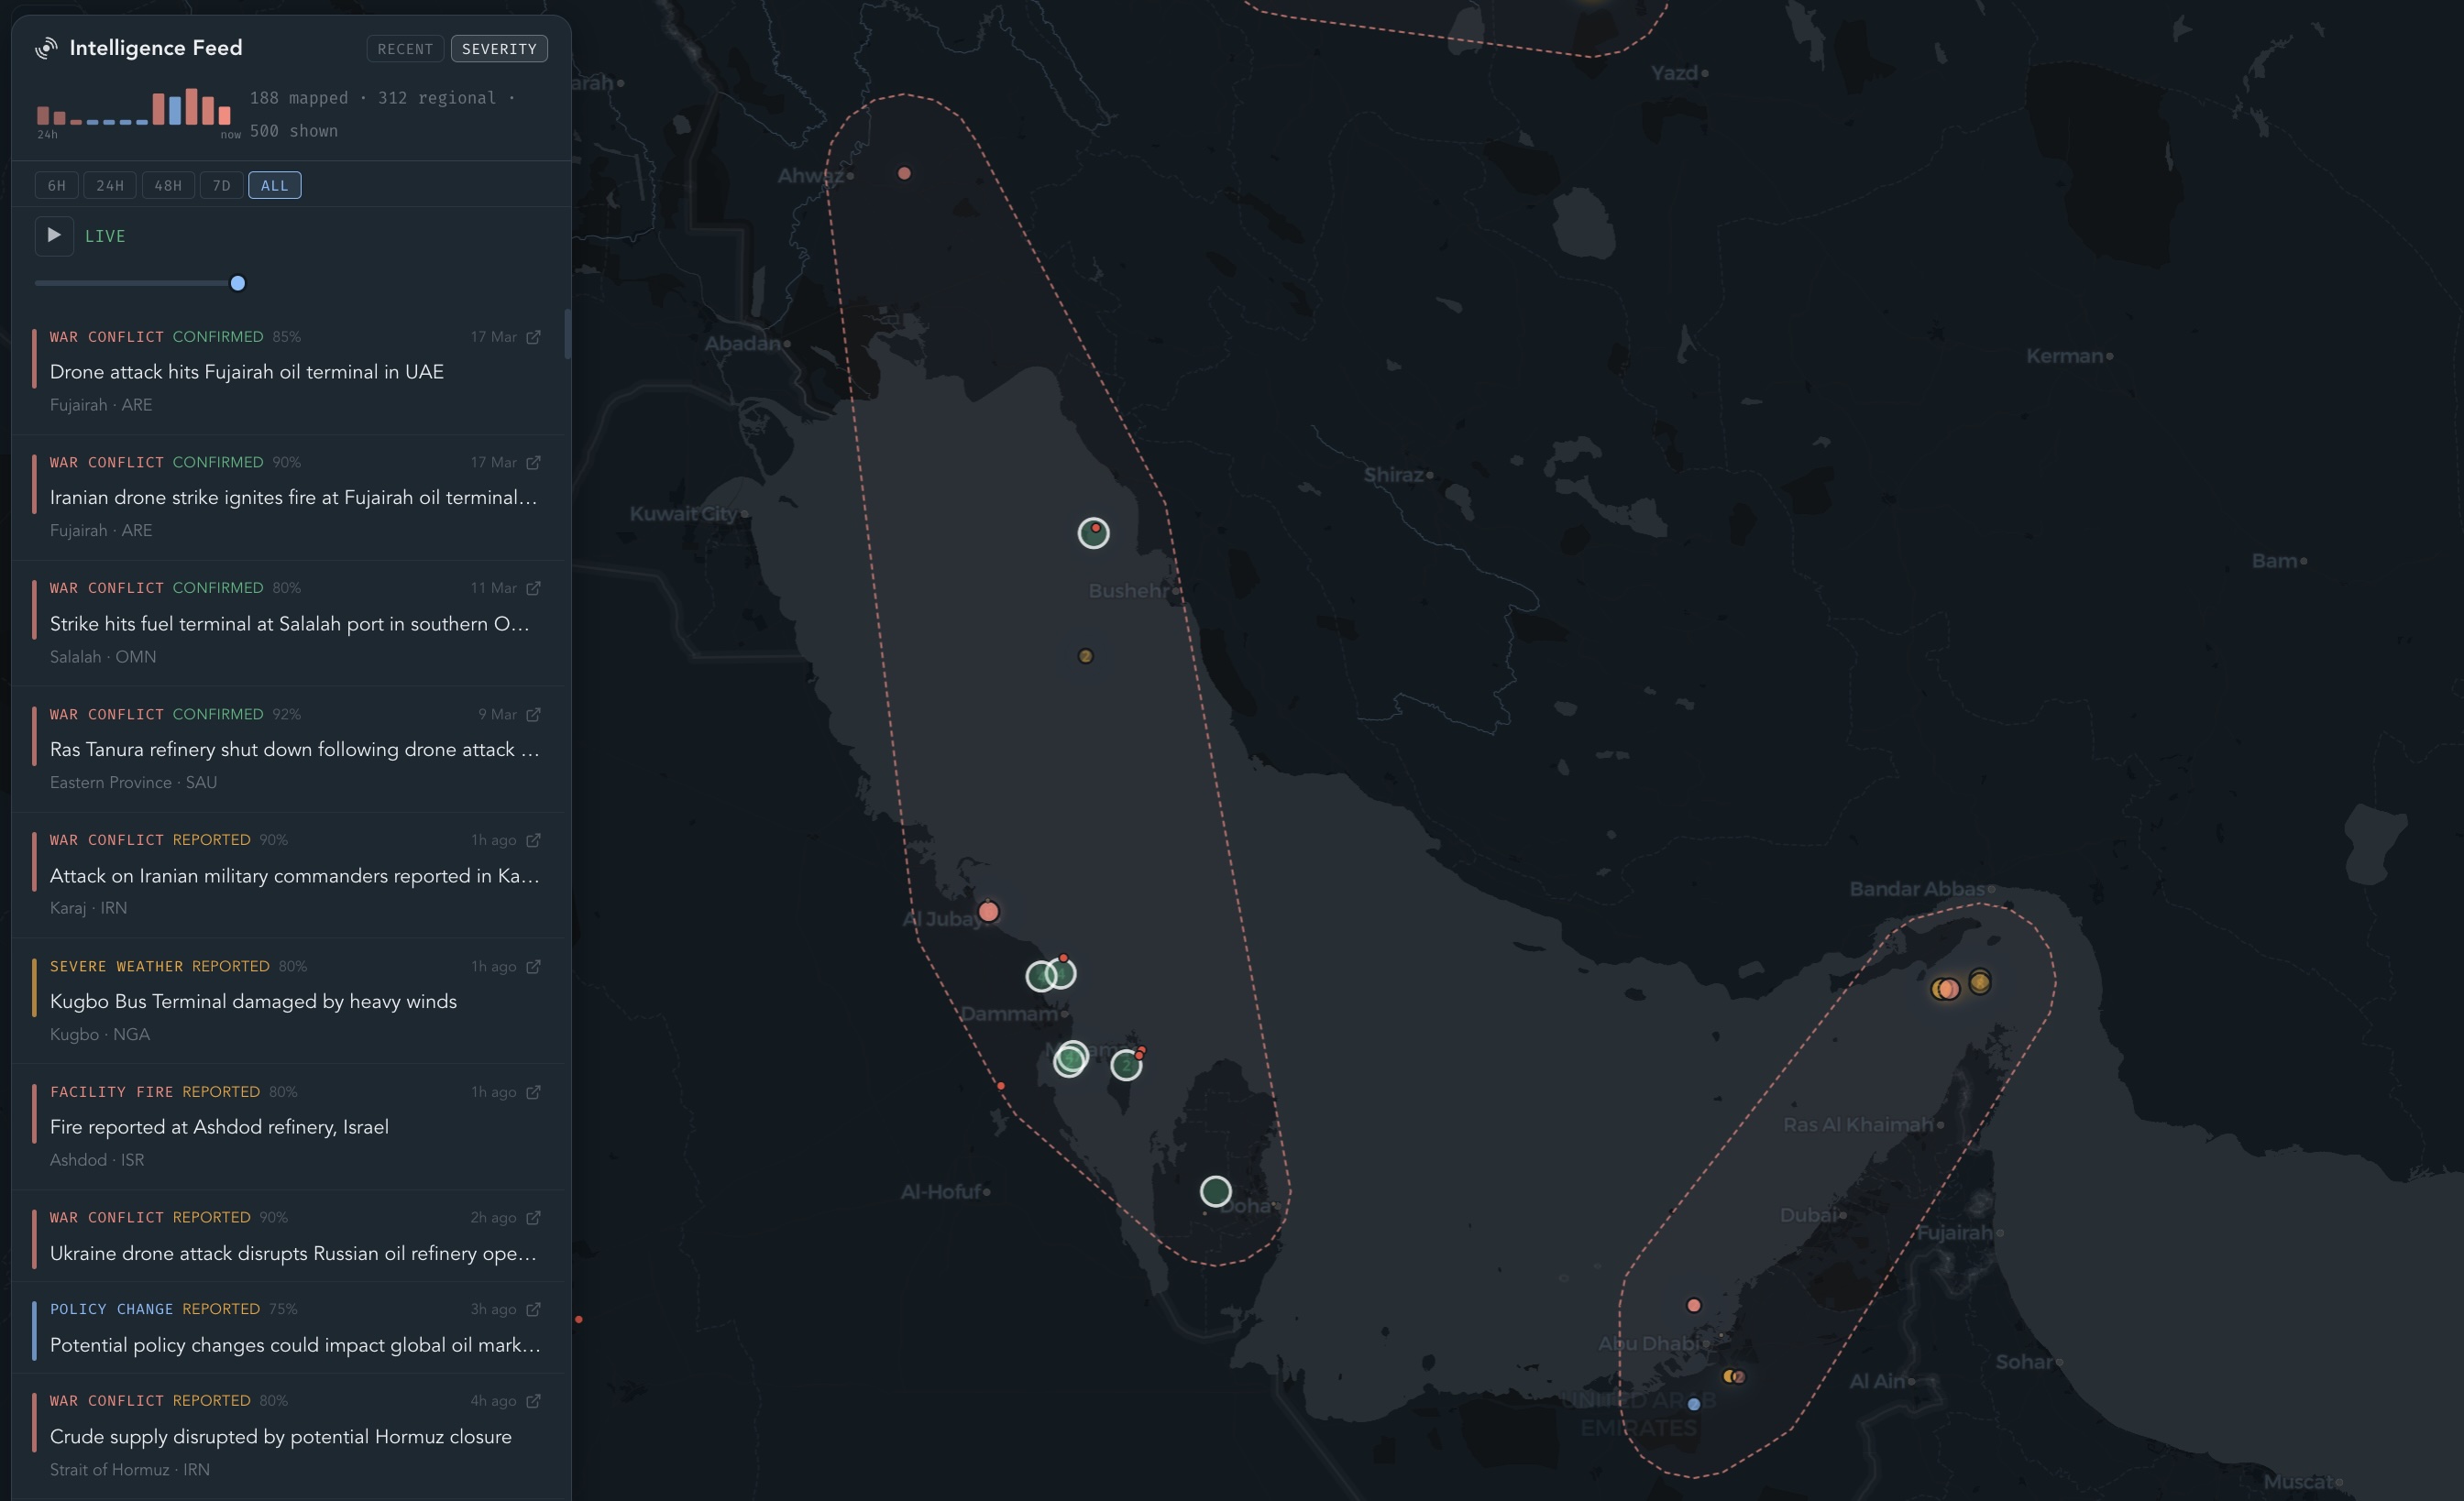
Task: Click the red marker at Al Jubayl
Action: pos(988,912)
